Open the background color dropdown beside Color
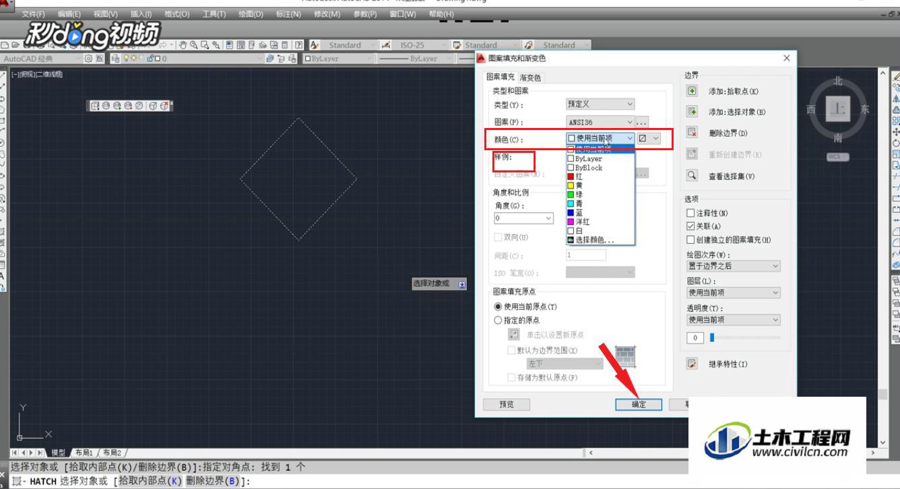The width and height of the screenshot is (900, 489). 649,138
